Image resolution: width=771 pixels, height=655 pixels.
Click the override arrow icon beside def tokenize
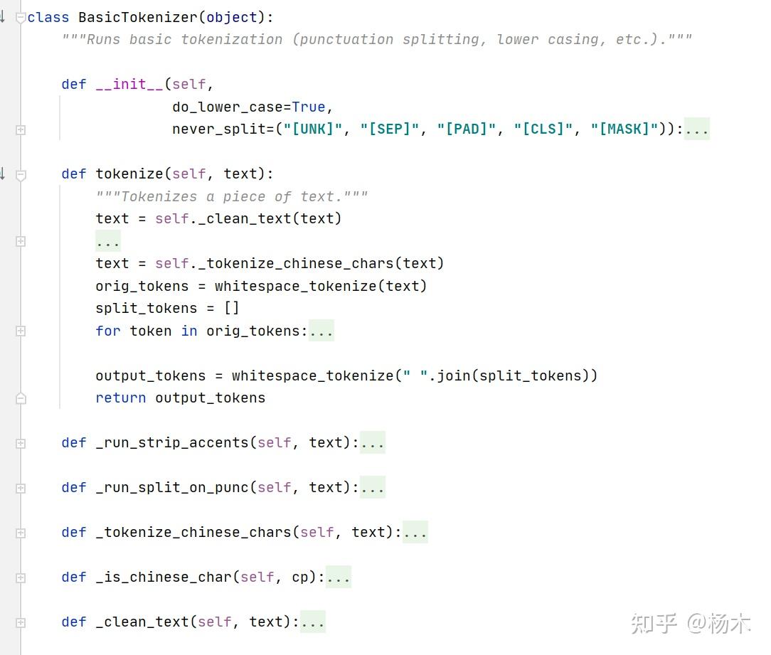[2, 173]
